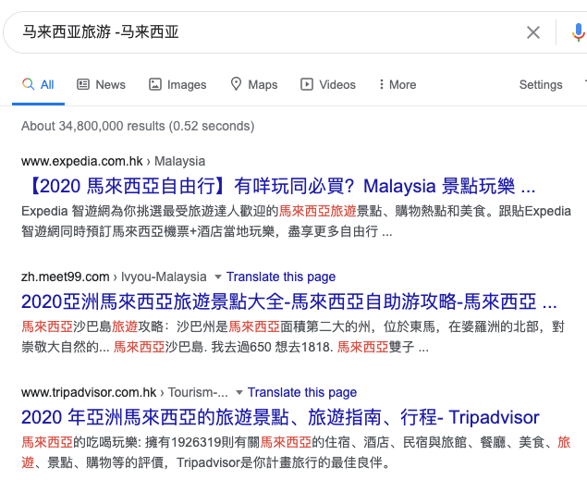Open the More search options menu
This screenshot has height=480, width=587.
tap(397, 84)
